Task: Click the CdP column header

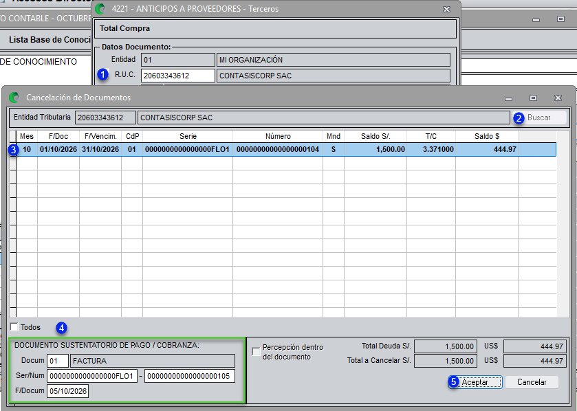Action: tap(132, 136)
